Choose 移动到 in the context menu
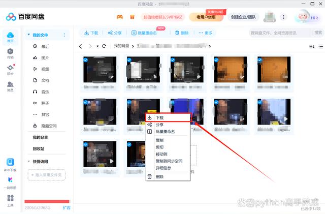 coord(168,154)
